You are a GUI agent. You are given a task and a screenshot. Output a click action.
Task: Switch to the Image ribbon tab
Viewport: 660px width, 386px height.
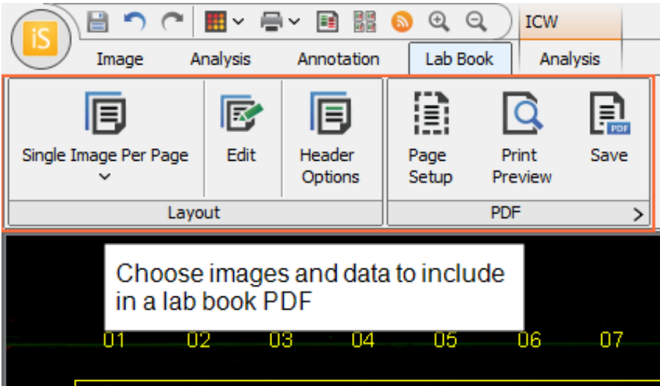(x=120, y=59)
